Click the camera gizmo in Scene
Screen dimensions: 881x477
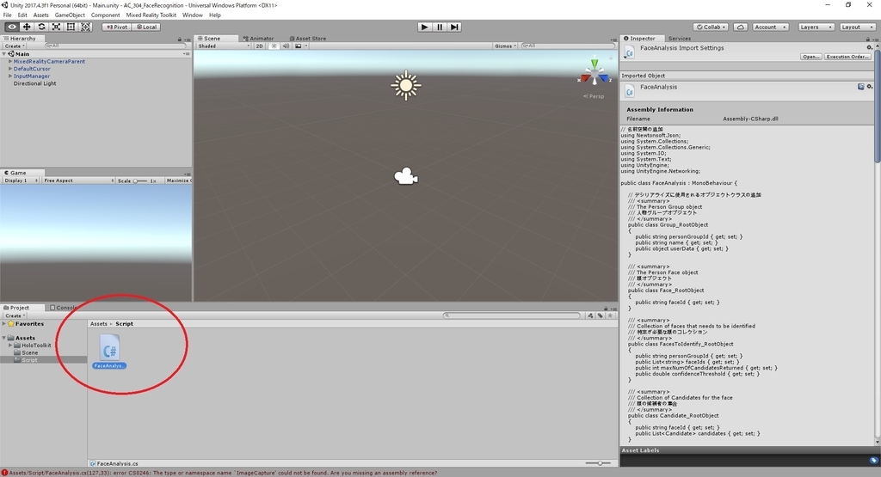click(x=406, y=177)
